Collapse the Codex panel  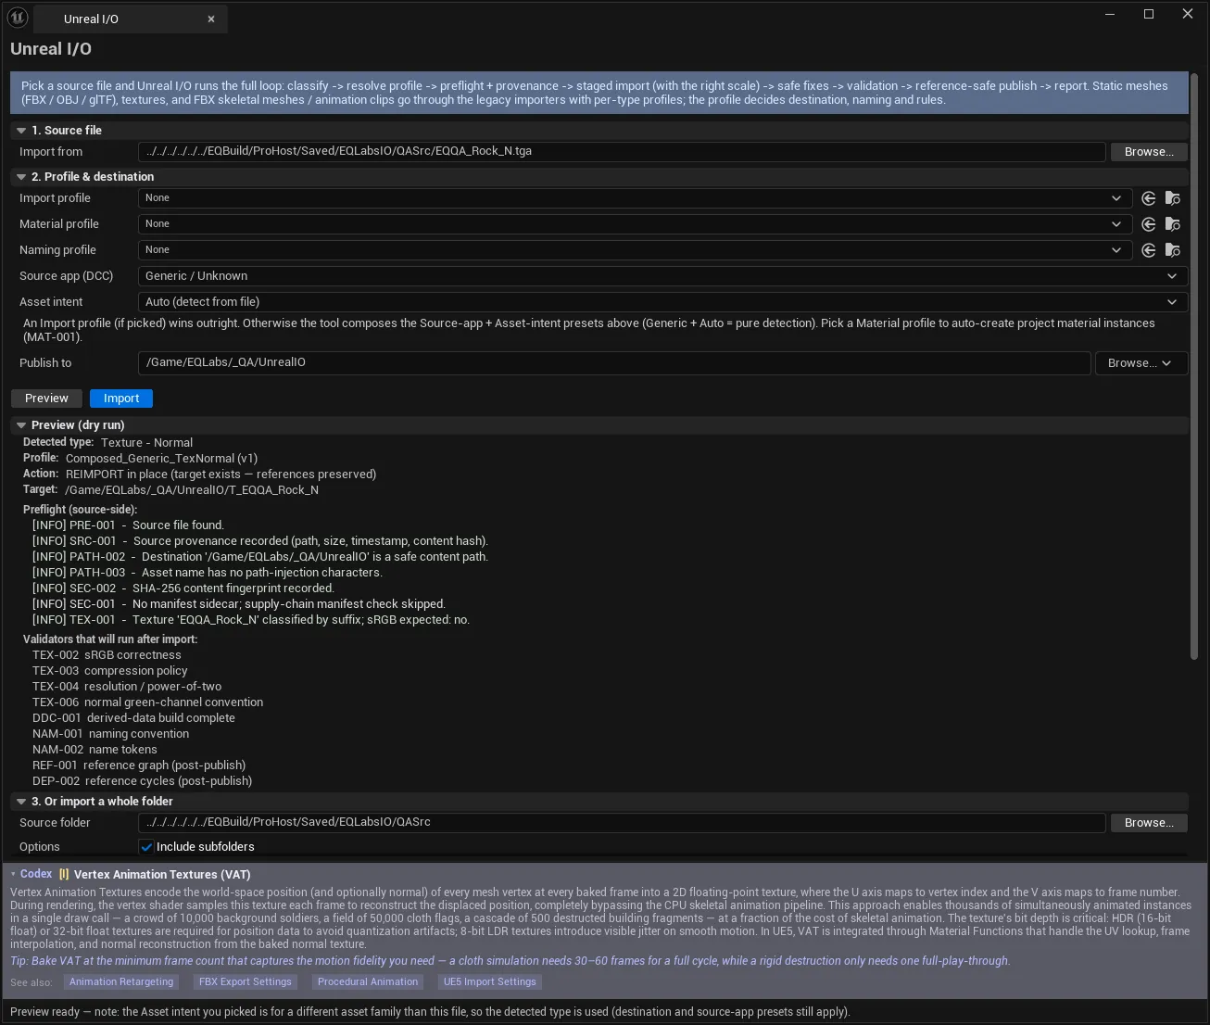coord(13,874)
